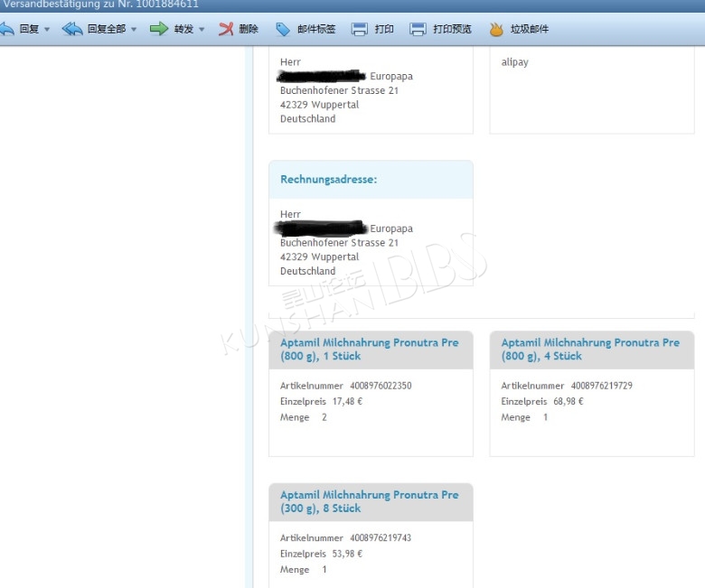Click the 回复全部 toolbar label
Viewport: 705px width, 588px height.
coord(107,29)
